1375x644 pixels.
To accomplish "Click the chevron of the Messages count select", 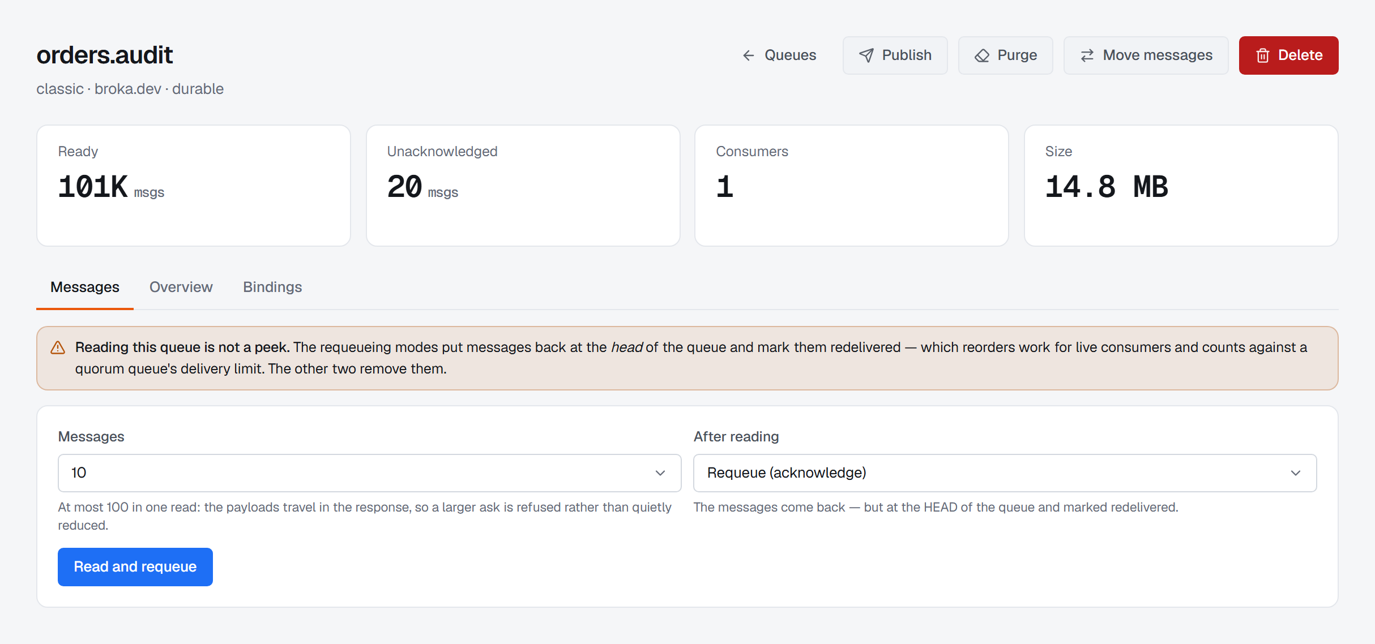I will pyautogui.click(x=660, y=473).
